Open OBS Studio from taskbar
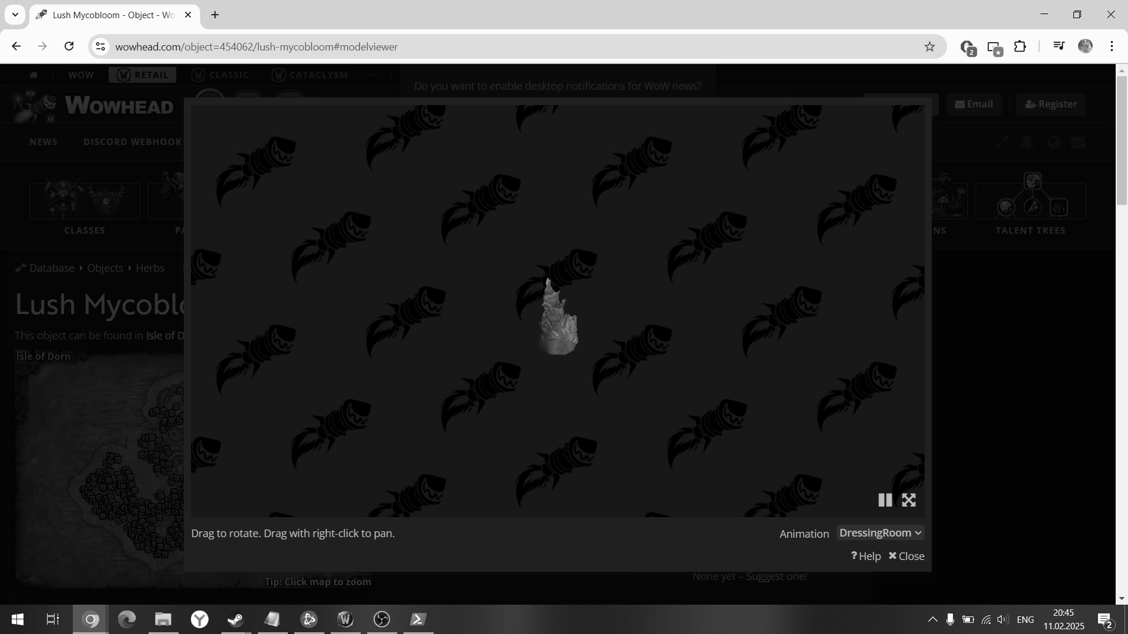This screenshot has width=1128, height=634. tap(382, 619)
